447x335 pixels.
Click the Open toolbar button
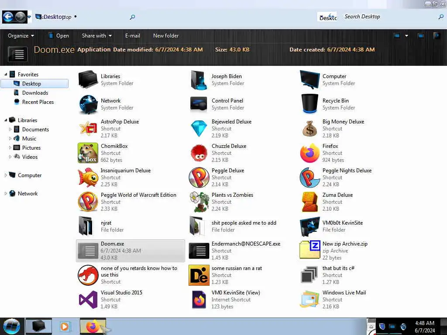click(59, 36)
